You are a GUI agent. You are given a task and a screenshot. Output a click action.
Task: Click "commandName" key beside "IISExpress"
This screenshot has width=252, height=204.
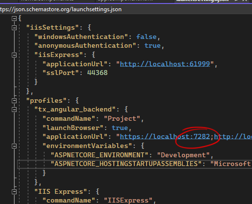[69, 201]
